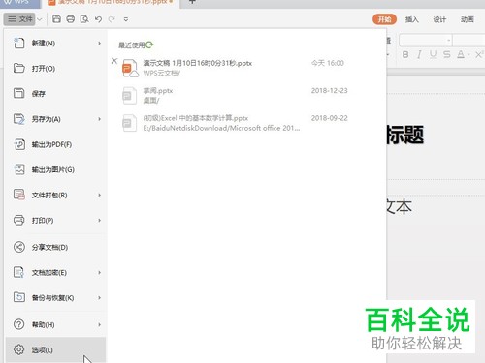Click the Undo arrow
Screen dimensions: 485x363
[x=99, y=19]
